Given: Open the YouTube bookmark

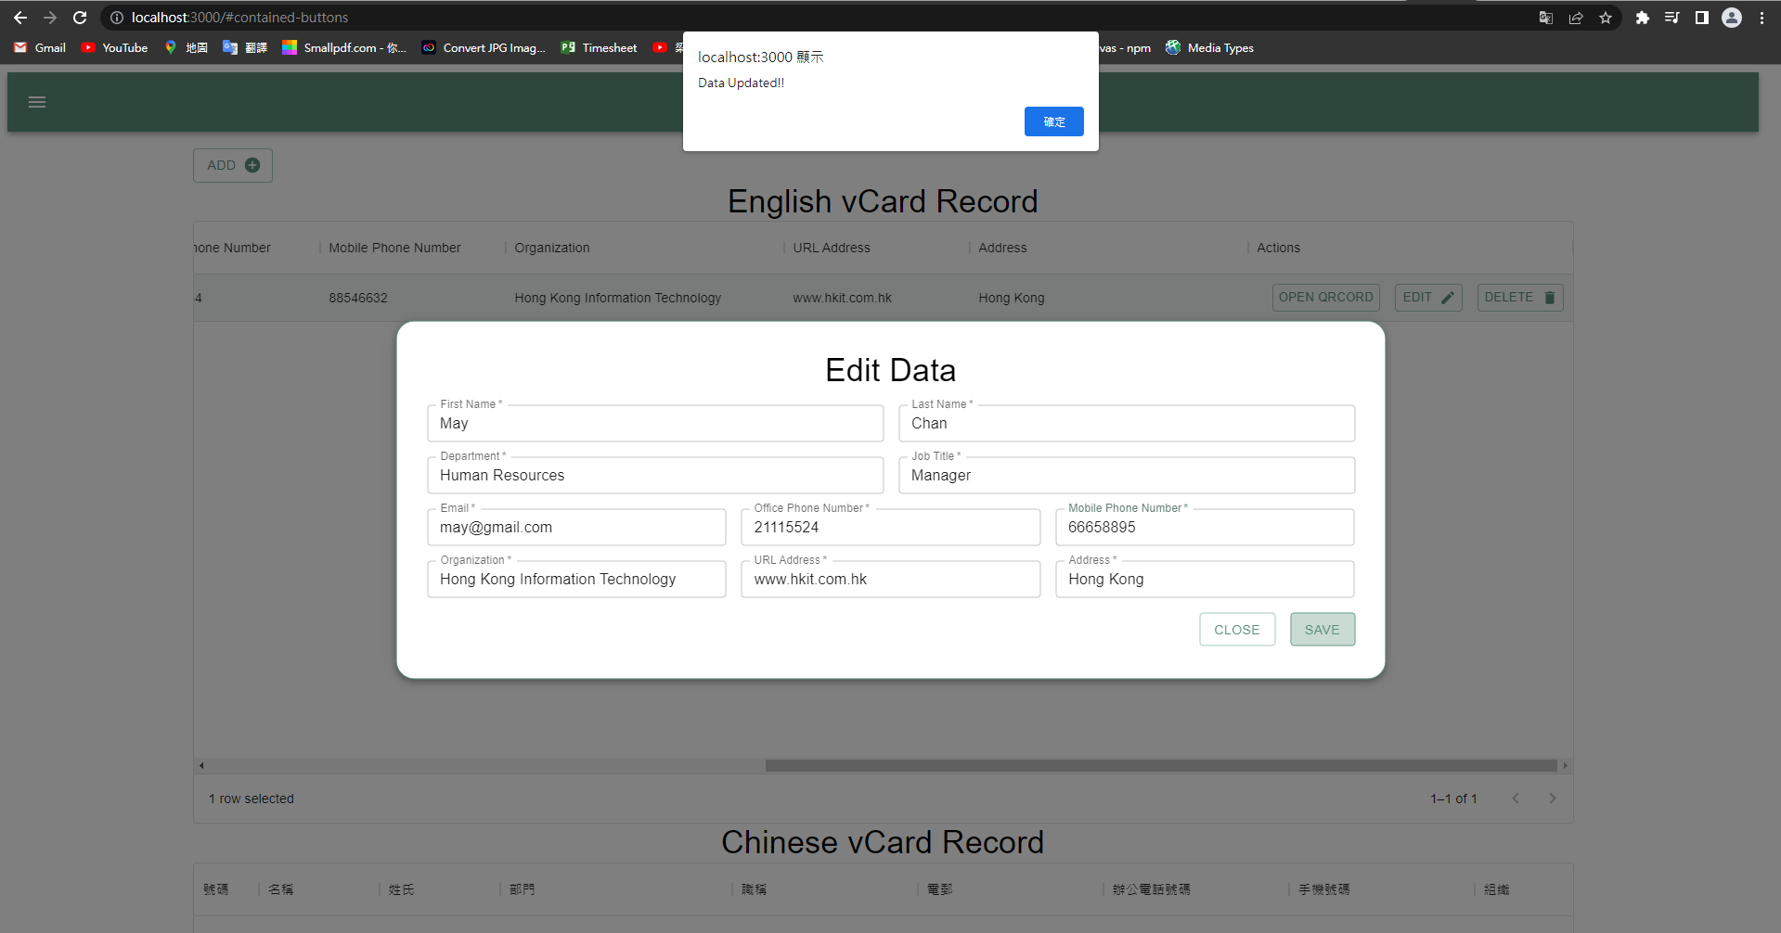Looking at the screenshot, I should pyautogui.click(x=114, y=47).
